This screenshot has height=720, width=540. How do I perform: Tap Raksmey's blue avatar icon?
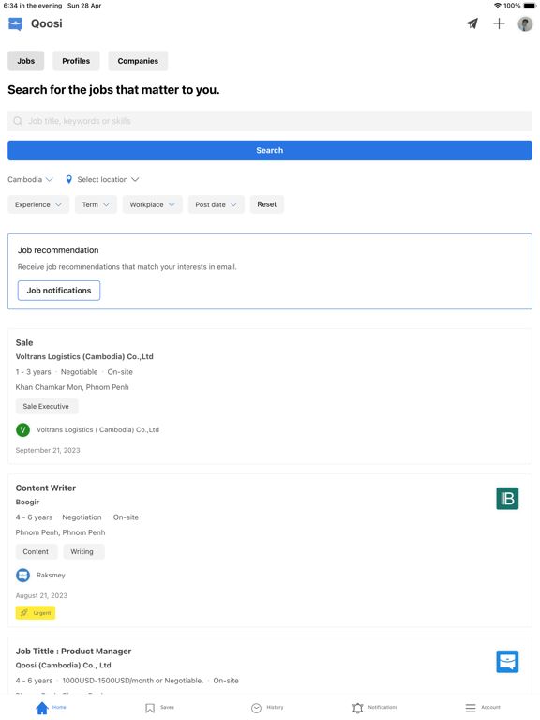22,575
